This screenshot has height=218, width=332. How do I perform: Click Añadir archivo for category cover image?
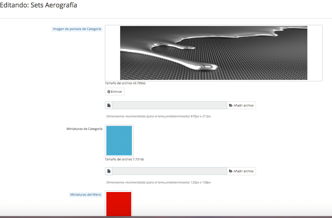tap(241, 105)
